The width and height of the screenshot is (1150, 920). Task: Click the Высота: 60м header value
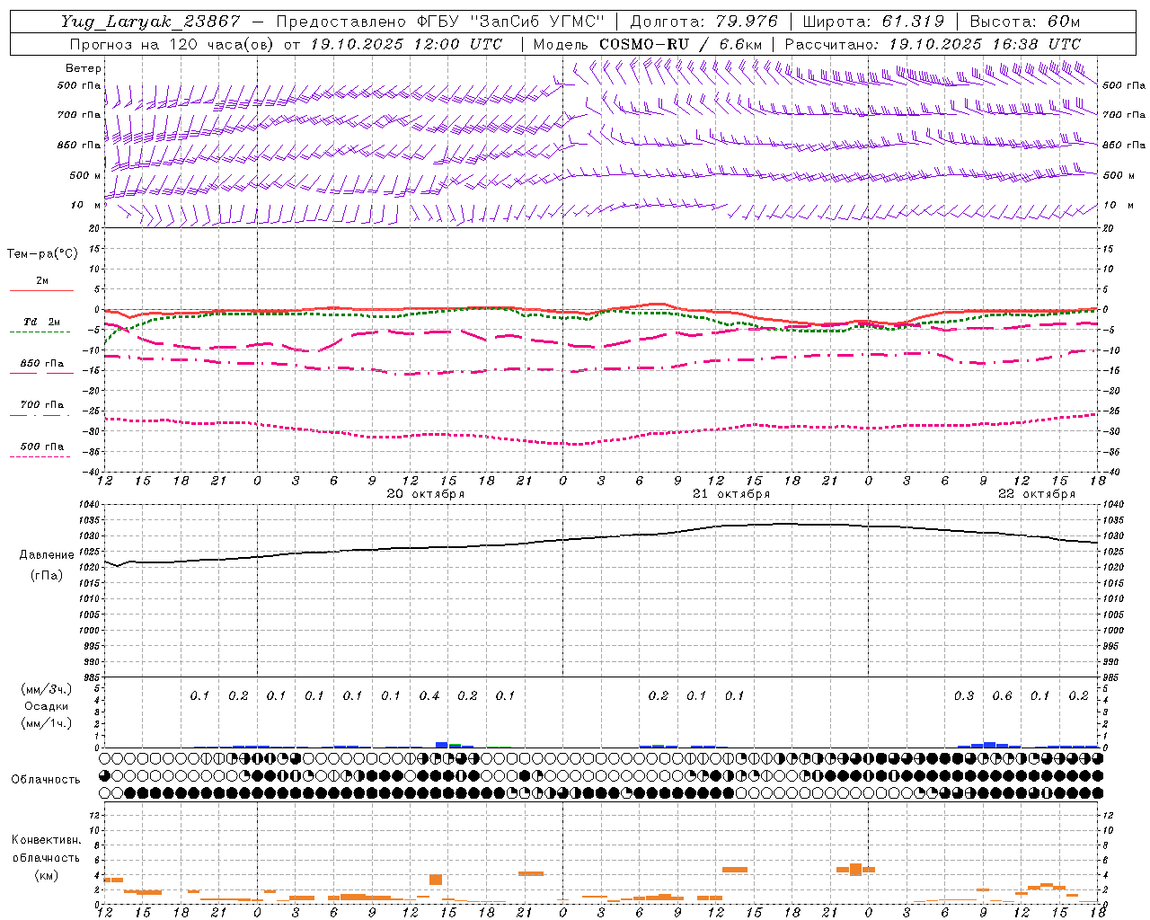point(1025,22)
